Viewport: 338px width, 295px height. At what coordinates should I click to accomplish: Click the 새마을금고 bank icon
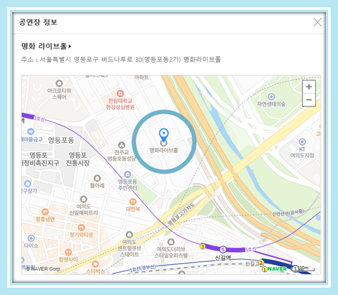[31, 132]
